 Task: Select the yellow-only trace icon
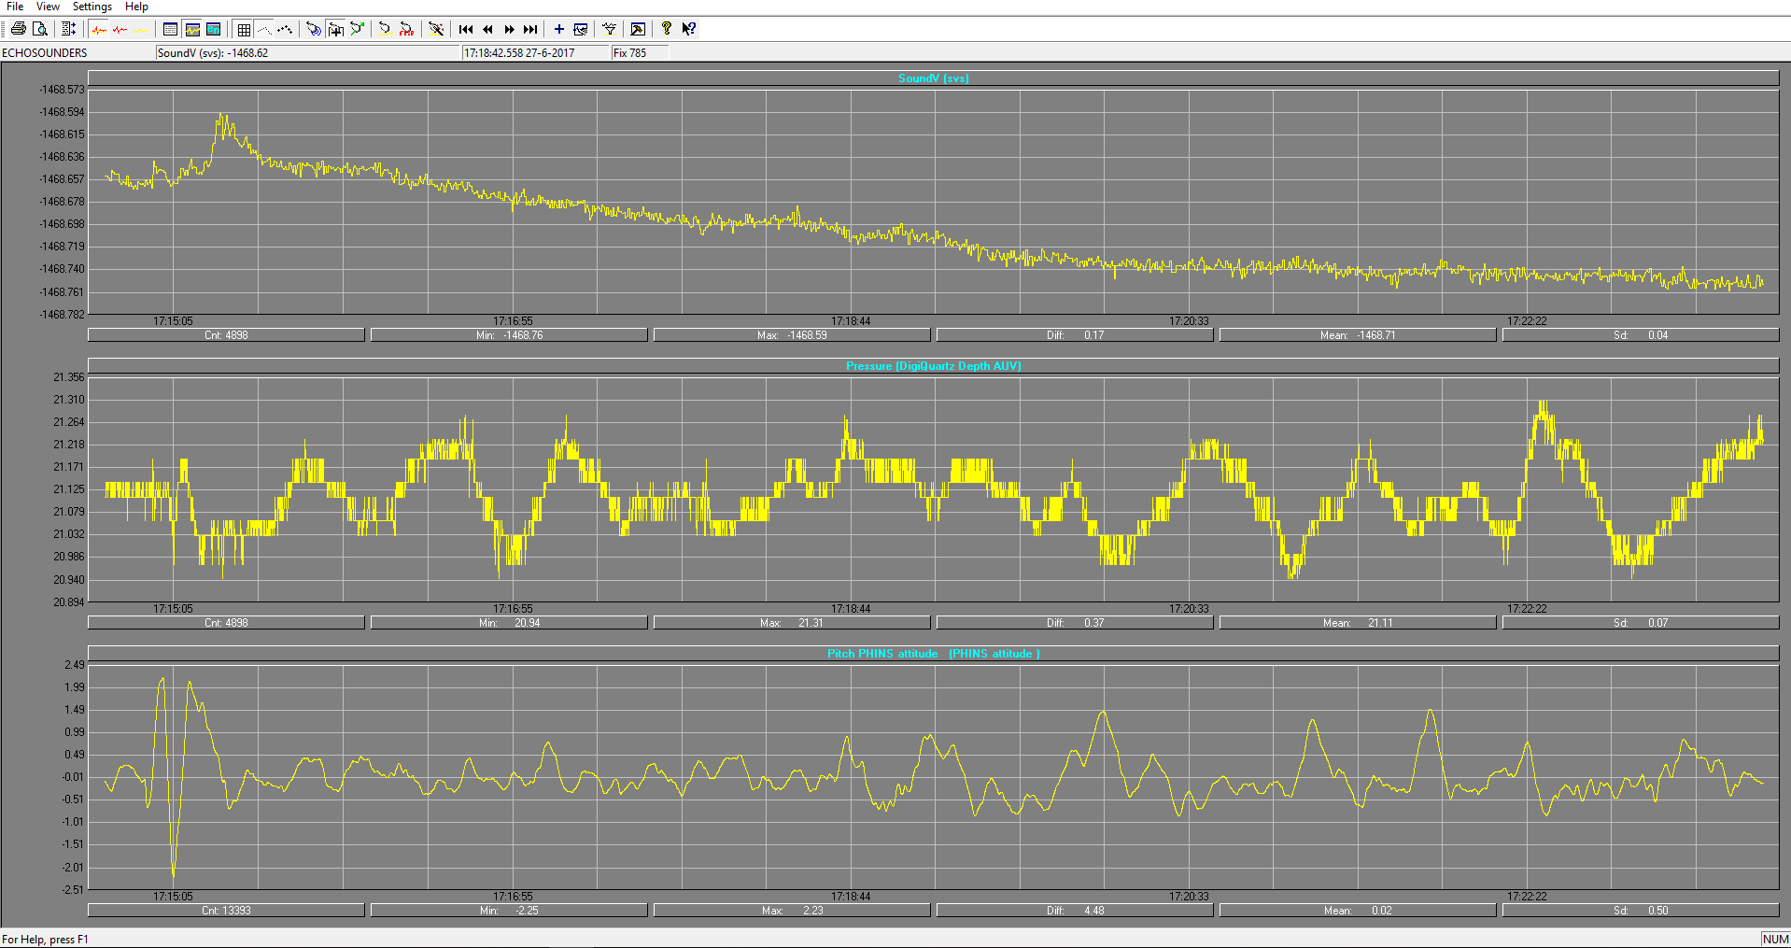click(141, 29)
